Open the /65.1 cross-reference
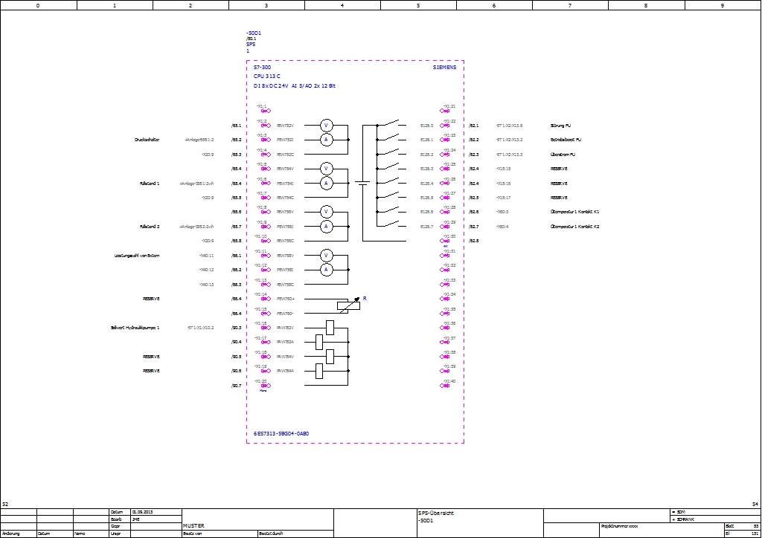Image resolution: width=762 pixels, height=538 pixels. [x=236, y=126]
